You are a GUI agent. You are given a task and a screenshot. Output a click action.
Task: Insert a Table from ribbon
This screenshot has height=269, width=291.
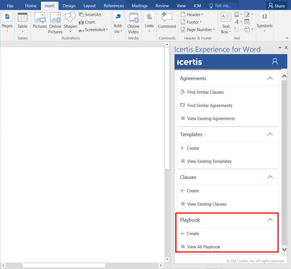(22, 20)
